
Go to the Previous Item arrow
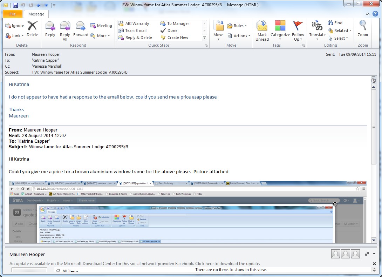(x=38, y=5)
